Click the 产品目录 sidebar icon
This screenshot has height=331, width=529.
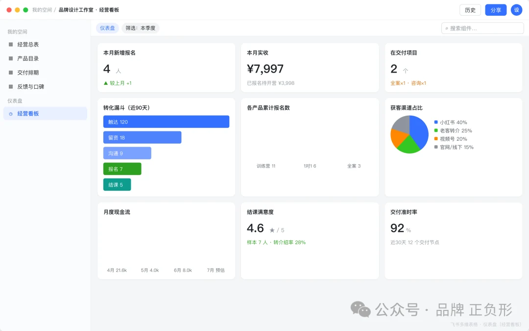coord(11,58)
